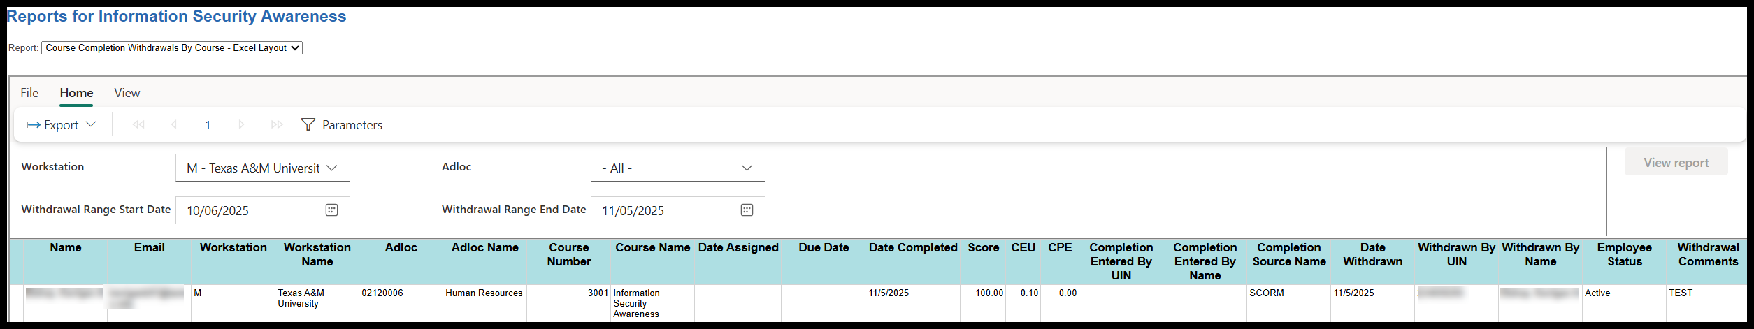Click the Export arrow icon

tap(33, 125)
